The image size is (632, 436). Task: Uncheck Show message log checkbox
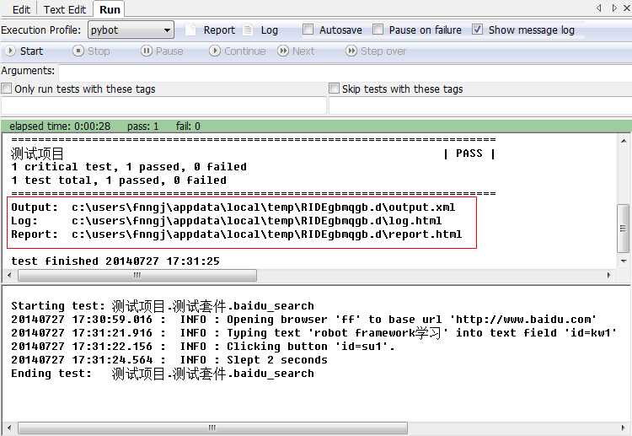click(477, 30)
